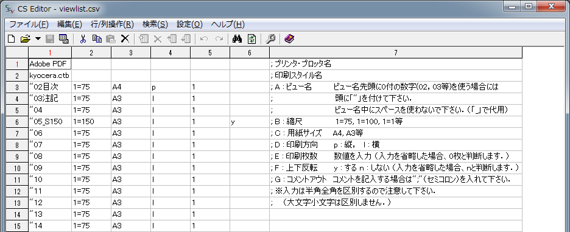Click the black X Delete icon

(x=125, y=39)
